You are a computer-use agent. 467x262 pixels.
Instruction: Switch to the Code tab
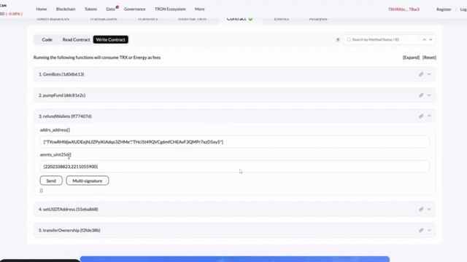pyautogui.click(x=47, y=39)
